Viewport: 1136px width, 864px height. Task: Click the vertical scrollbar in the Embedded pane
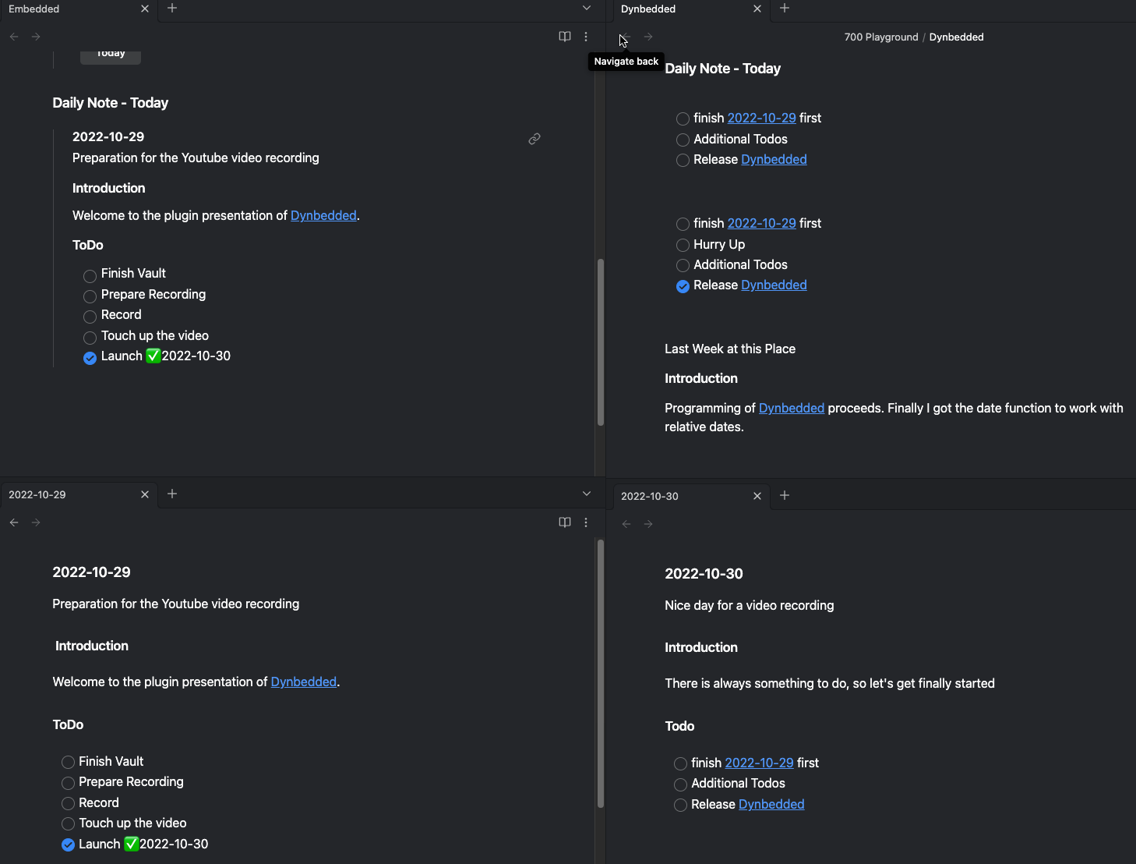pyautogui.click(x=600, y=342)
